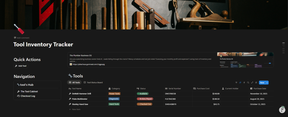Open the filter icon in Tools toolbar
Image resolution: width=288 pixels, height=117 pixels.
236,82
